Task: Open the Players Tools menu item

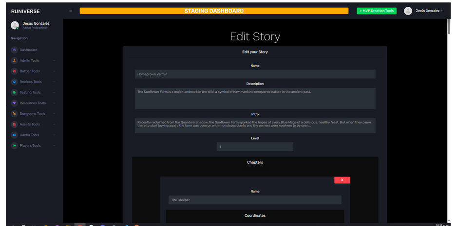Action: (30, 146)
